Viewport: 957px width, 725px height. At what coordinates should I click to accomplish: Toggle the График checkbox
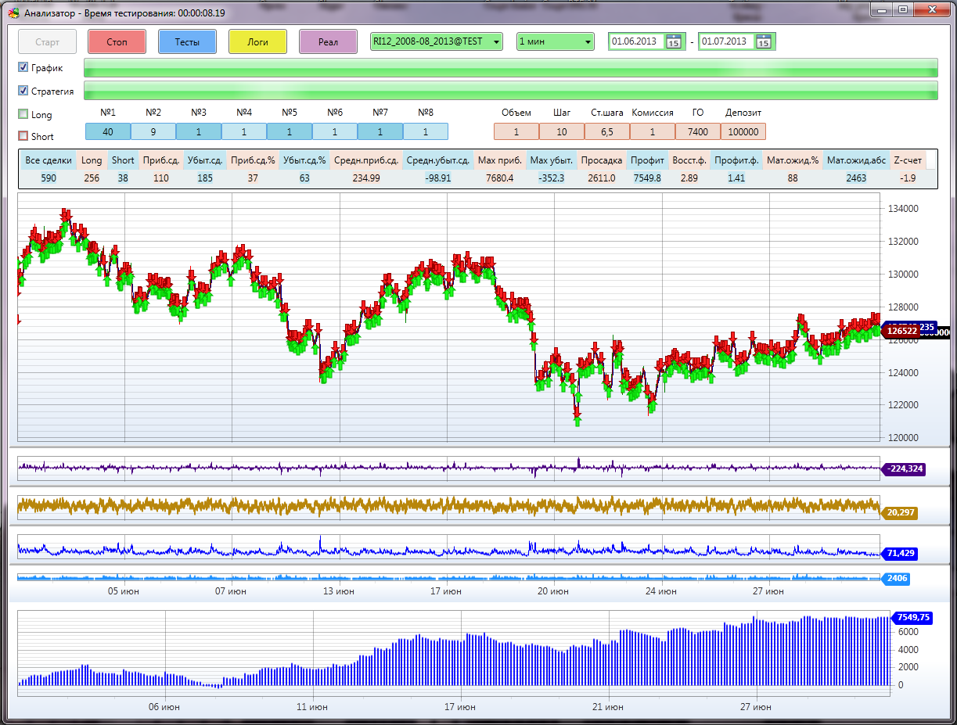(x=23, y=67)
